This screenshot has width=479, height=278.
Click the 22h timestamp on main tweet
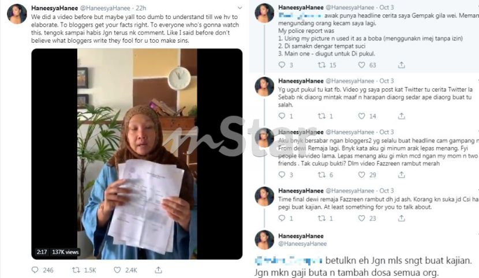[141, 8]
